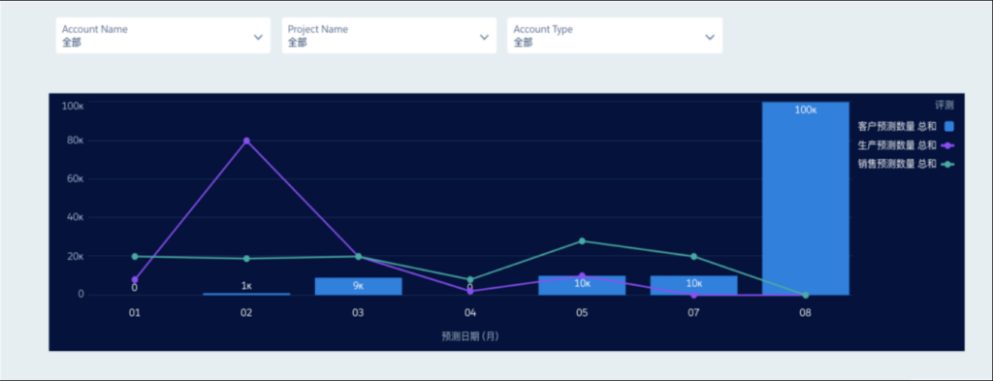Open the Account Name filter dropdown
993x381 pixels.
click(x=163, y=36)
